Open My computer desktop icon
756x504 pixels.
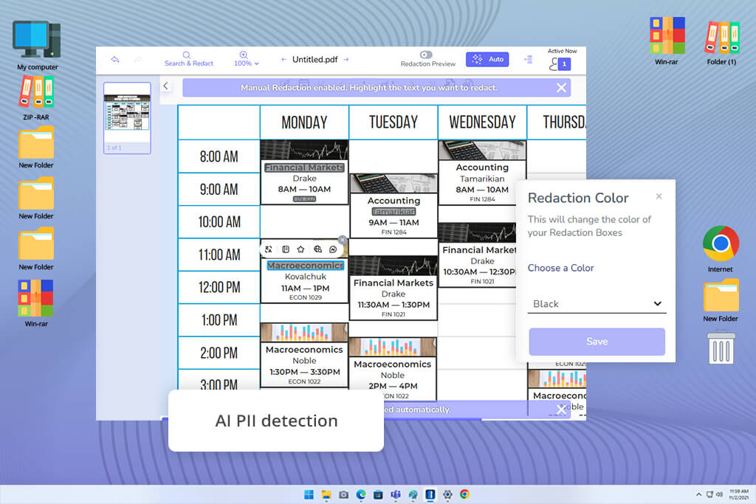tap(37, 45)
